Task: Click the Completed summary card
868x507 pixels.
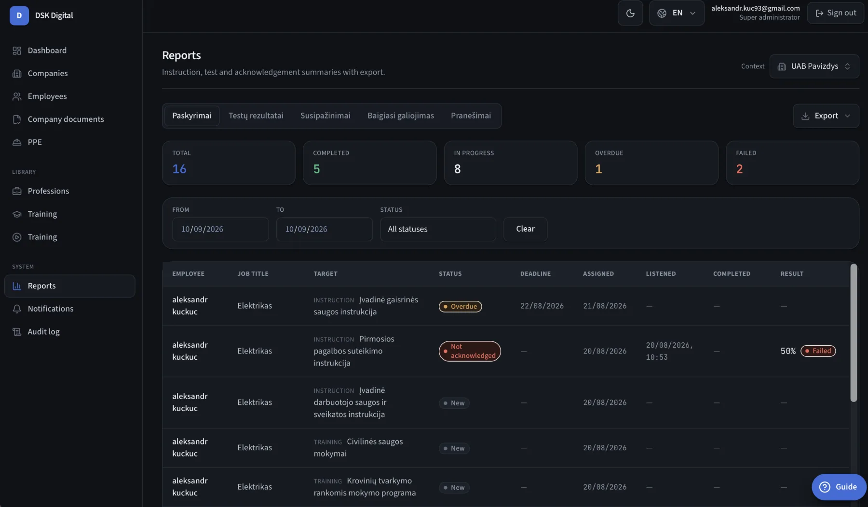Action: click(x=369, y=163)
